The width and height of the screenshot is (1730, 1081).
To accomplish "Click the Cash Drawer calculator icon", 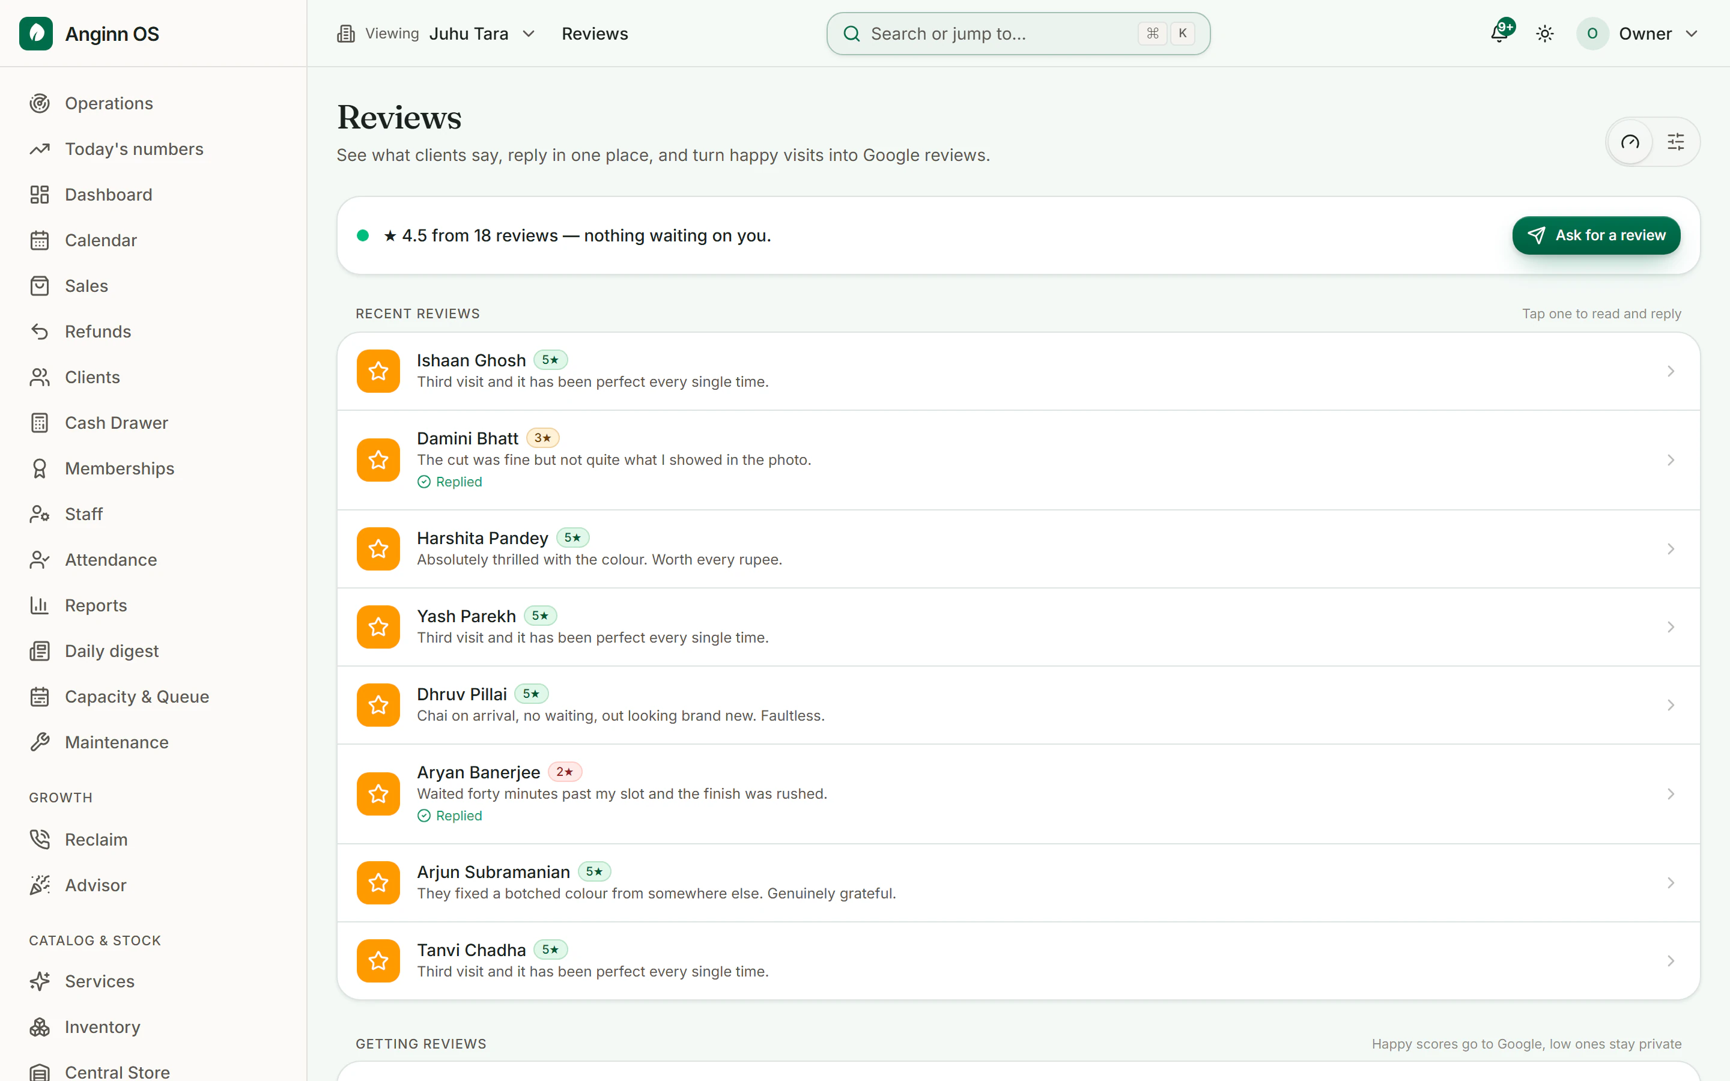I will pos(40,423).
